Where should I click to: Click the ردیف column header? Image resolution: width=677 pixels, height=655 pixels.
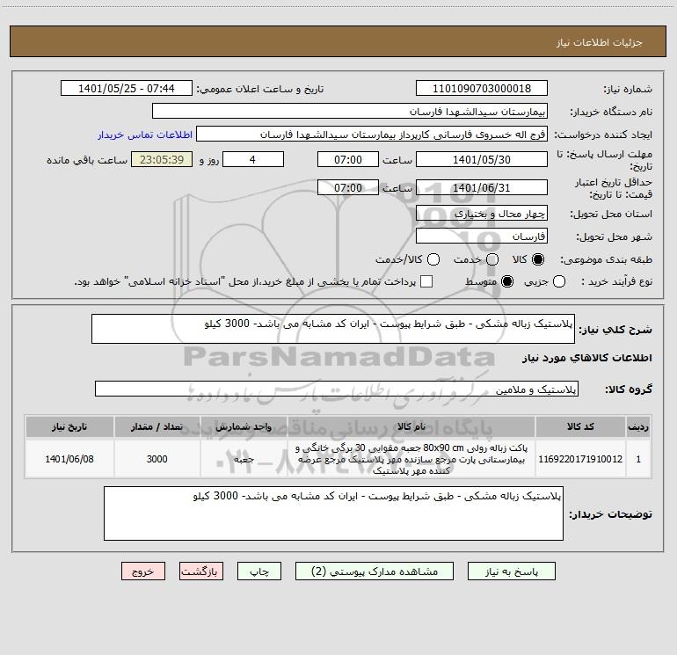pos(638,426)
